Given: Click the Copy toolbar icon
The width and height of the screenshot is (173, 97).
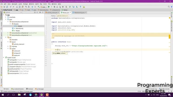Looking at the screenshot, I should point(20,7).
